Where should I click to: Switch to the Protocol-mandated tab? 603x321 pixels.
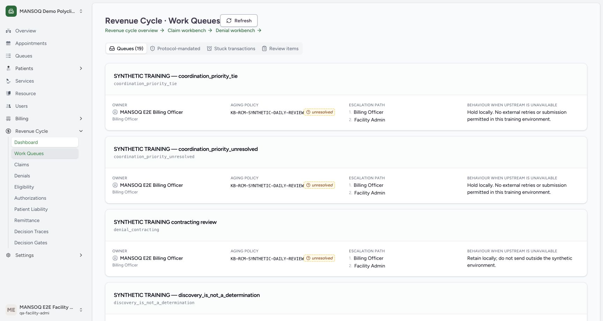tap(175, 48)
